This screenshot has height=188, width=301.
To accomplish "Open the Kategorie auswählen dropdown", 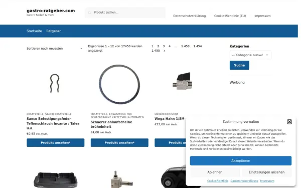I will (250, 55).
